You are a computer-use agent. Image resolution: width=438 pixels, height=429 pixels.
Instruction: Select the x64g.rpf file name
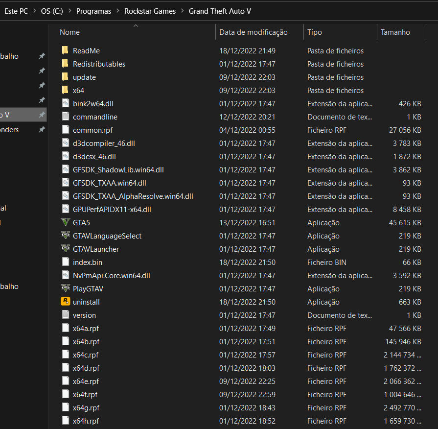click(86, 408)
